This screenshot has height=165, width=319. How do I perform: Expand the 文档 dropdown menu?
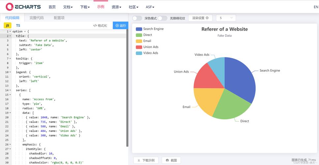coord(68,7)
